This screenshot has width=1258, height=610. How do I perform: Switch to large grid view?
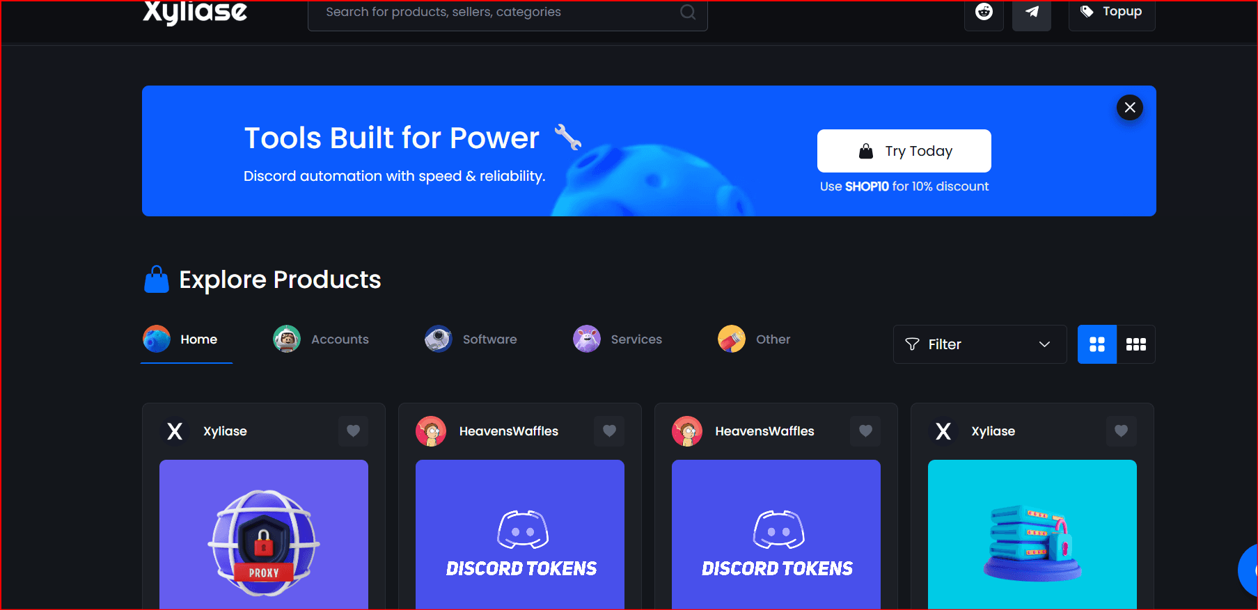click(x=1097, y=344)
